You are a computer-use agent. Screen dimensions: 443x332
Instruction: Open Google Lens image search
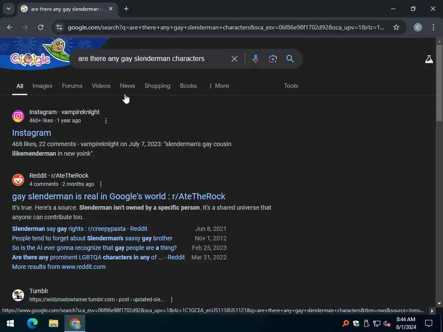pos(273,59)
